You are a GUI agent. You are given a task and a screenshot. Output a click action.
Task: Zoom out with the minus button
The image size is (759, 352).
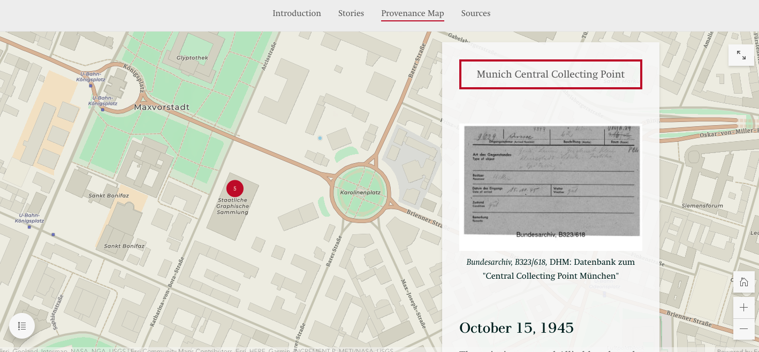coord(743,328)
